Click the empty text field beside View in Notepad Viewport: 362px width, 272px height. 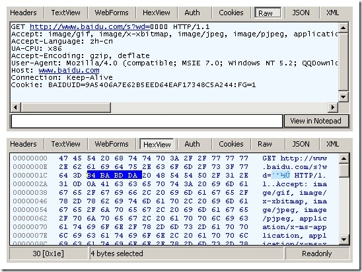click(x=147, y=121)
